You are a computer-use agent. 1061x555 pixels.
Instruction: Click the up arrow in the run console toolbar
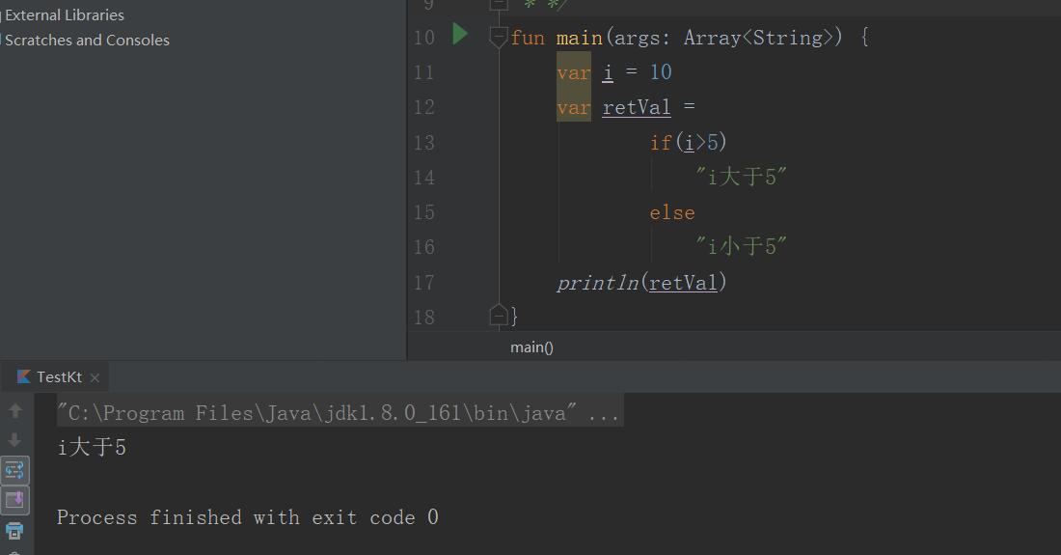14,410
